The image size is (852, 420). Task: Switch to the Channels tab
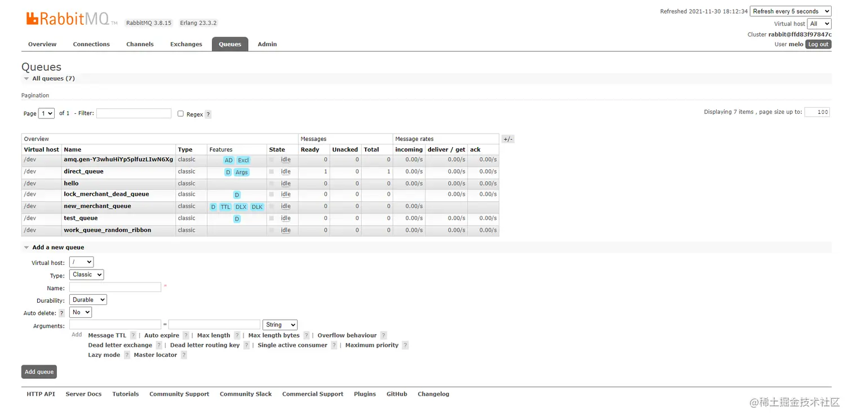[140, 44]
